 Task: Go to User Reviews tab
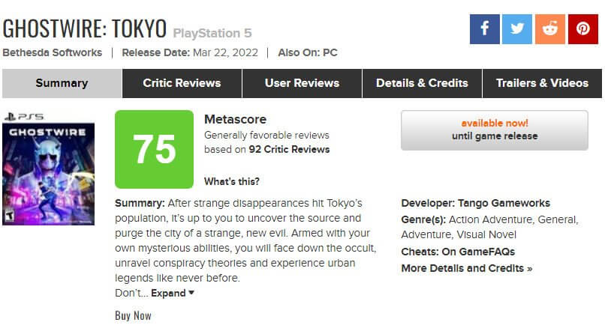coord(302,83)
